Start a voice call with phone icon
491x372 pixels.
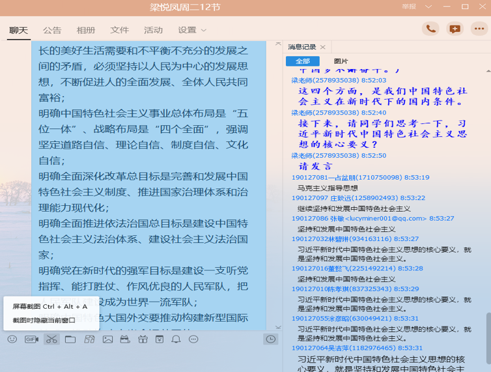click(430, 29)
